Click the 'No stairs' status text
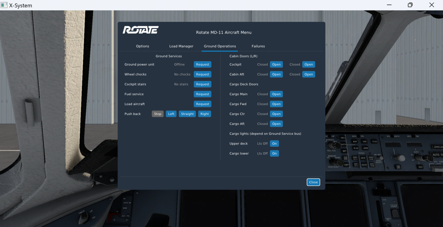 (181, 84)
